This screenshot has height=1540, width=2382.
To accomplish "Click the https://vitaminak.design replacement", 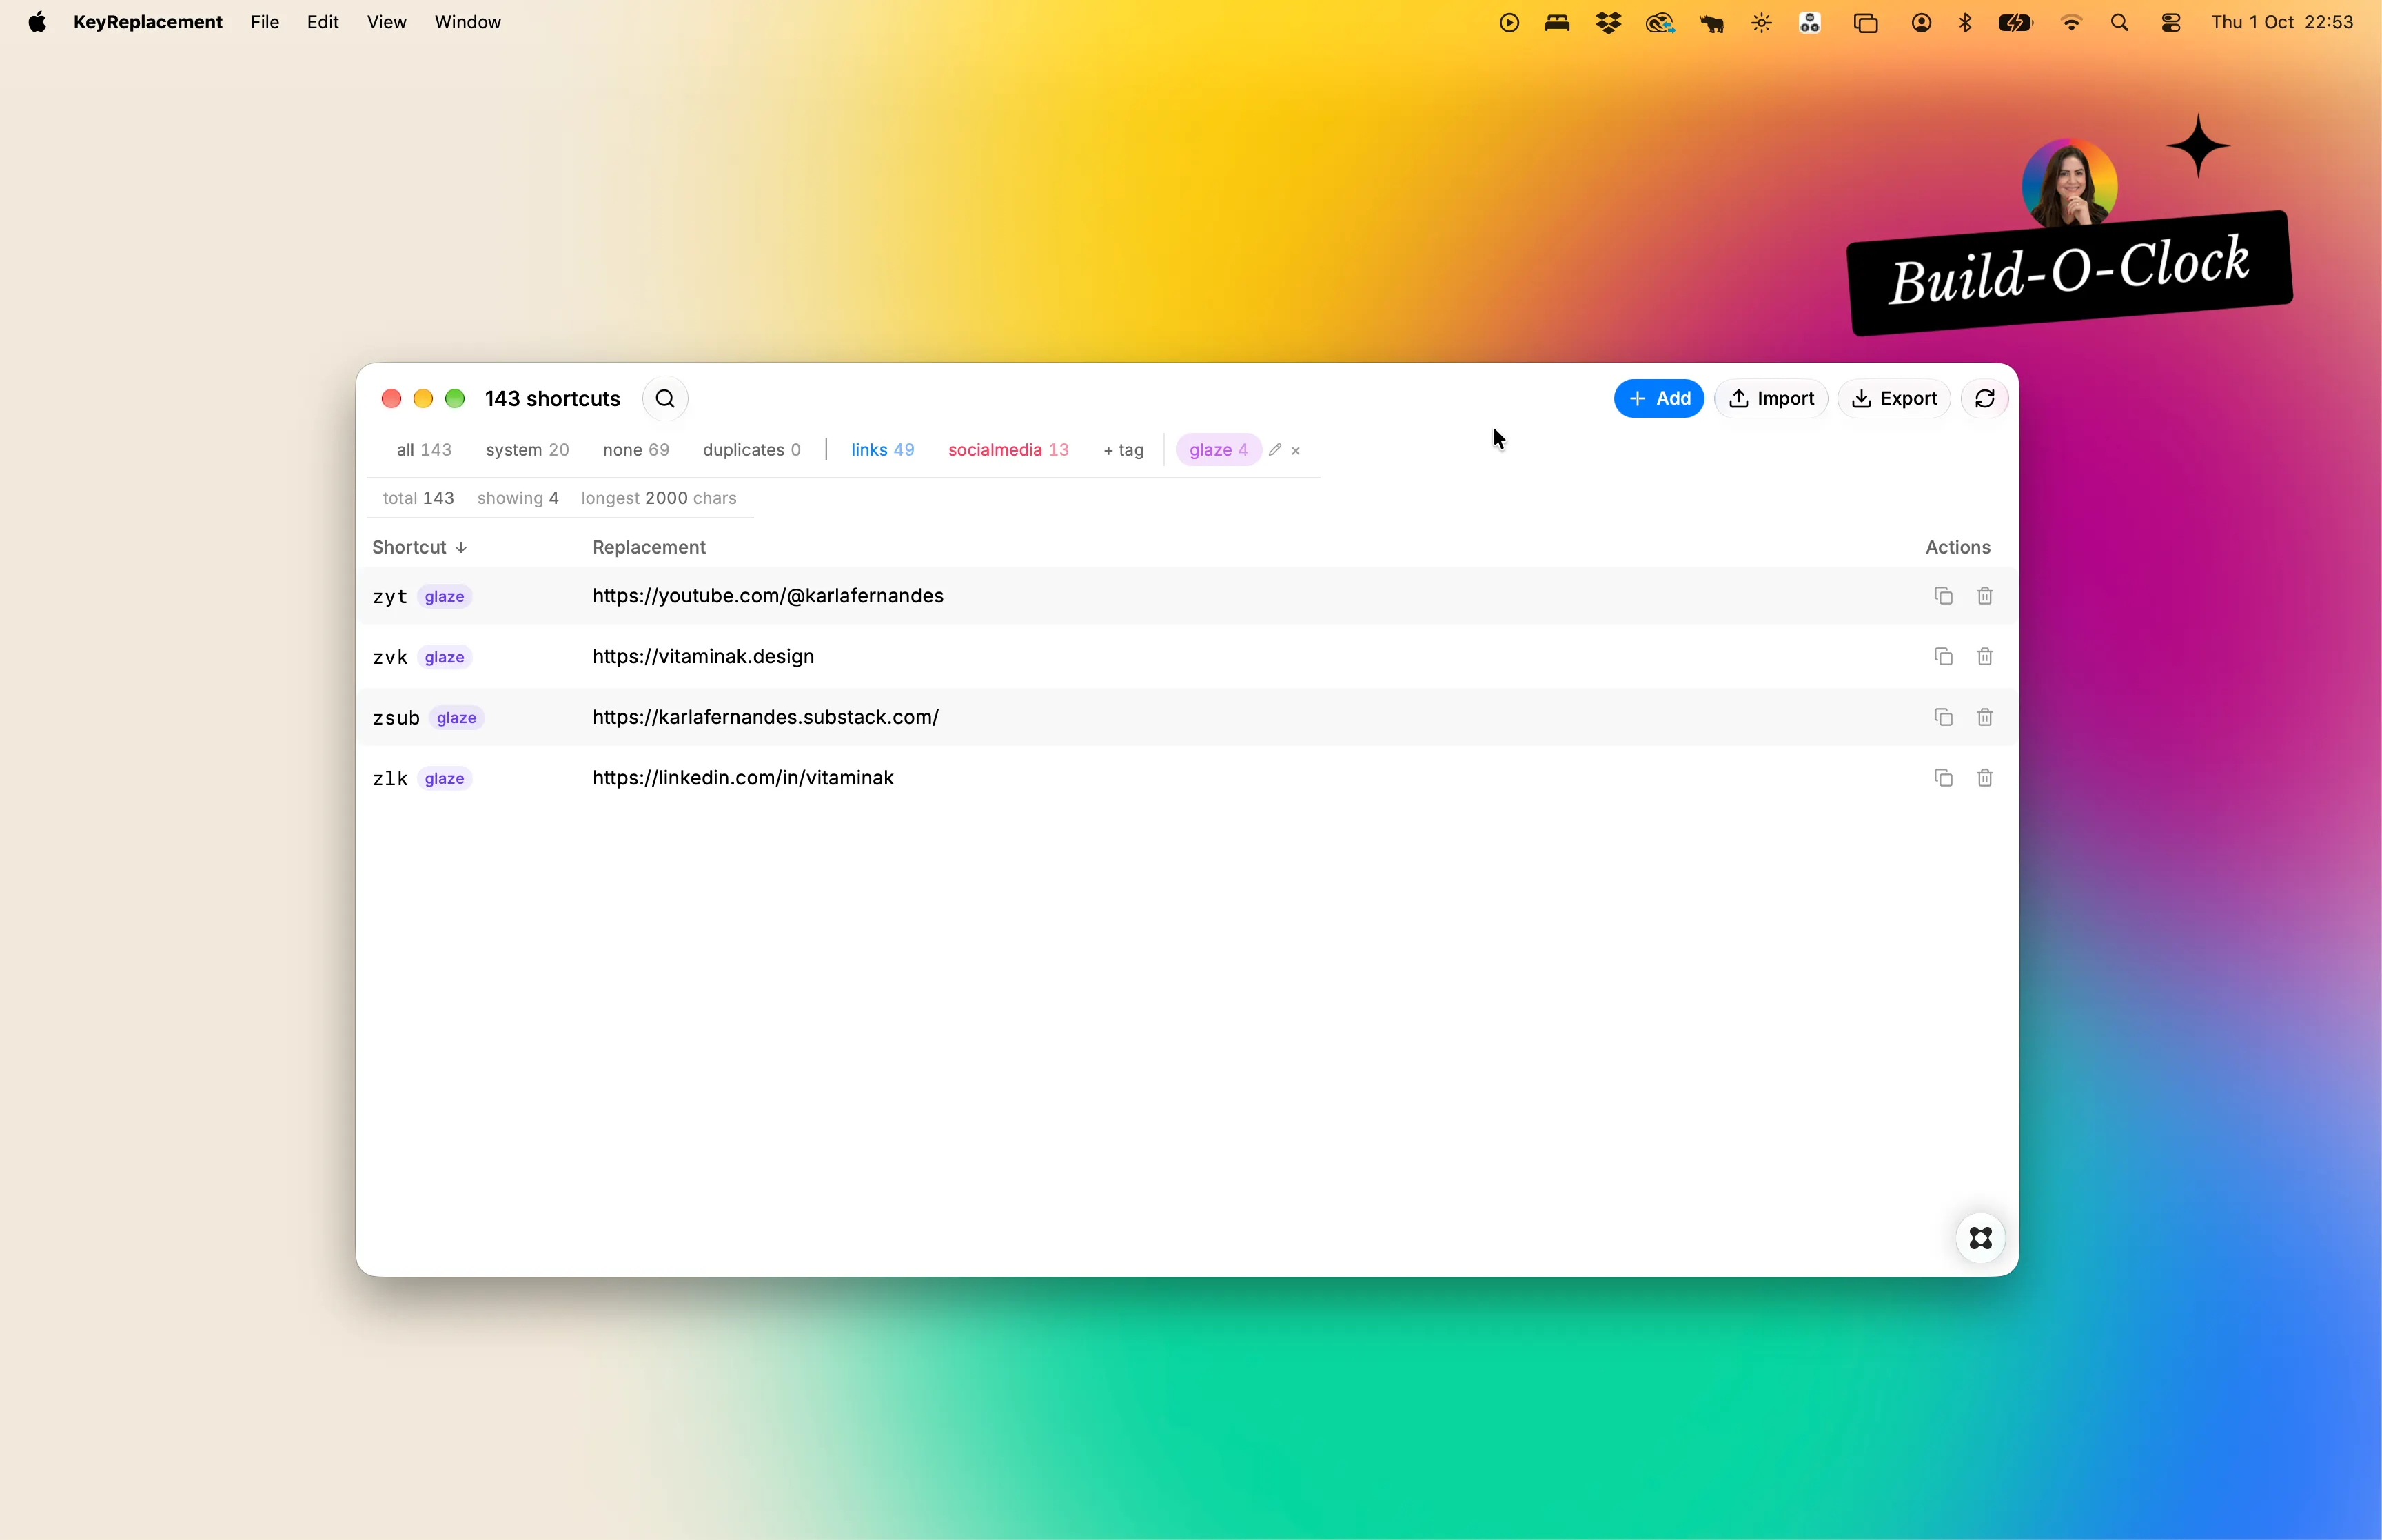I will [x=704, y=657].
